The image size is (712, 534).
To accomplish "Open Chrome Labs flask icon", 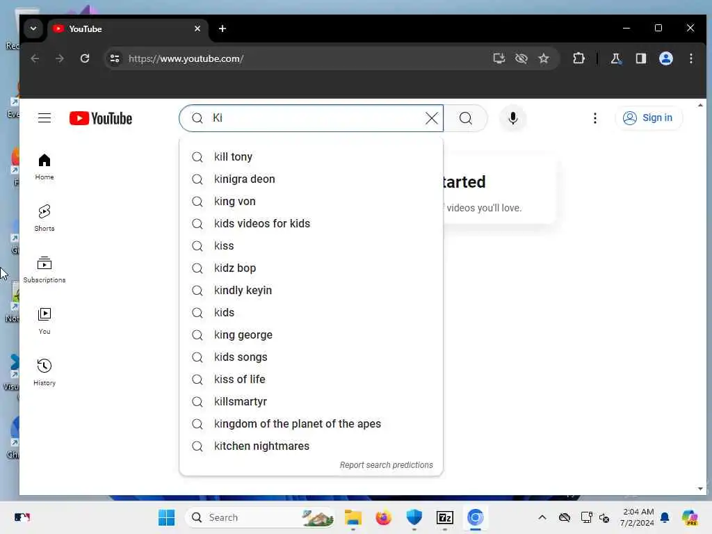I will pos(615,58).
